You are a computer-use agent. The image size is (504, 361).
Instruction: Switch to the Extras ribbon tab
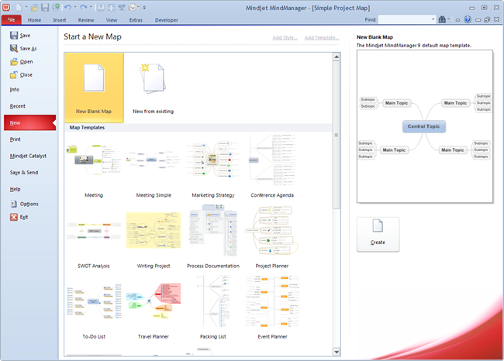[x=136, y=20]
